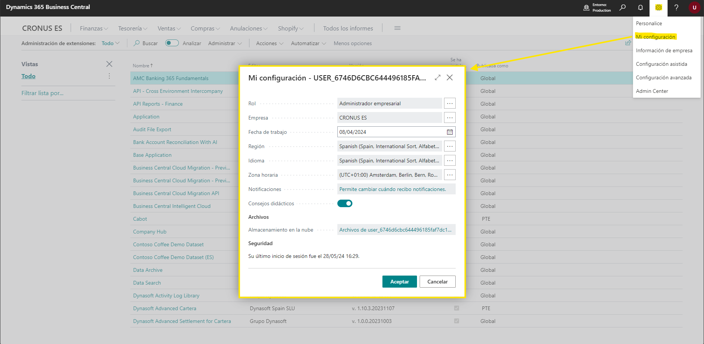Expand the Administrar dropdown
Image resolution: width=704 pixels, height=344 pixels.
coord(225,43)
